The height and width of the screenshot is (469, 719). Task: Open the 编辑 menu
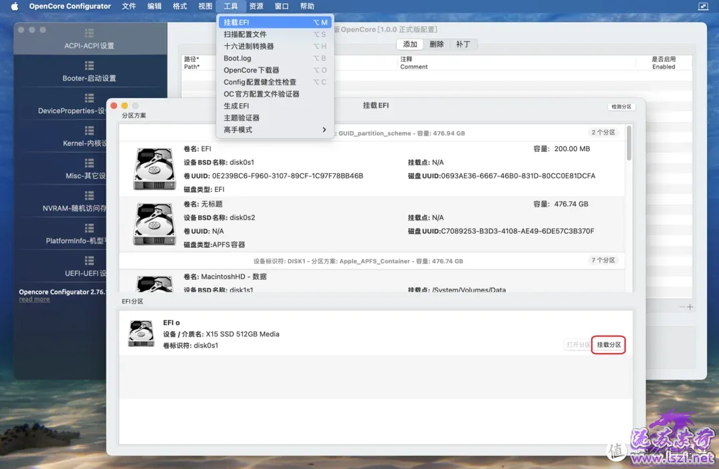pos(154,6)
